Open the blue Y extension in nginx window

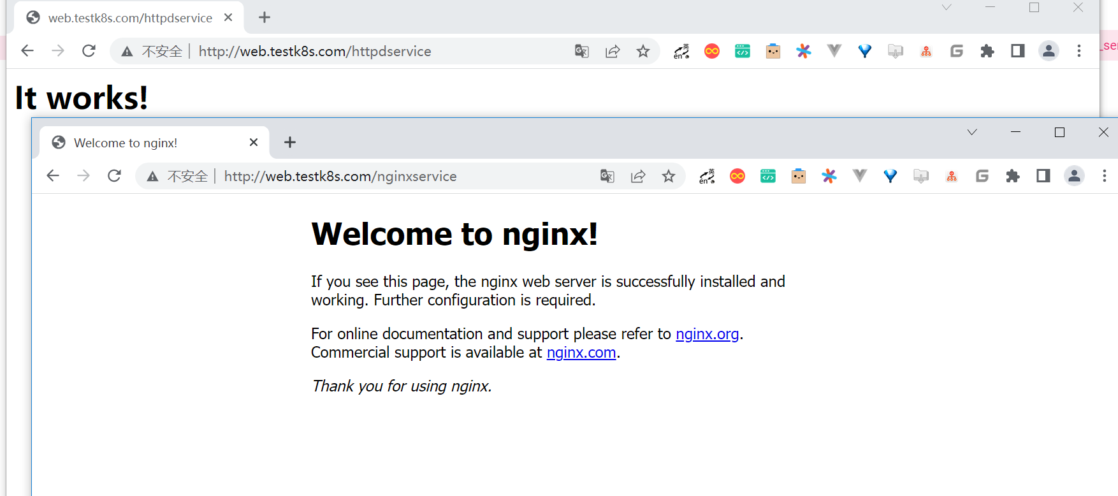point(890,177)
